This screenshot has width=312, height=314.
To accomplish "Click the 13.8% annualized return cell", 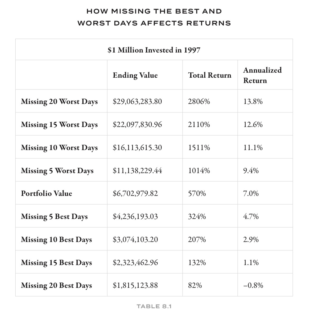I will [253, 101].
